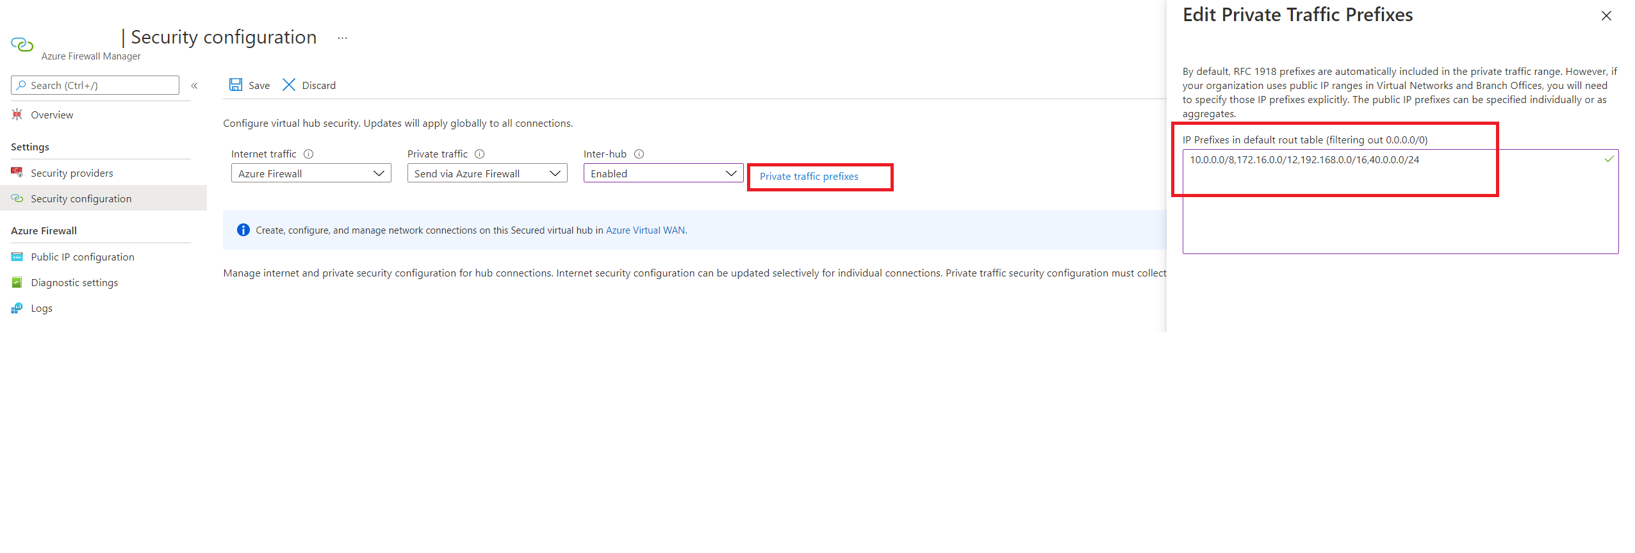The height and width of the screenshot is (553, 1635).
Task: Expand the Private traffic dropdown
Action: point(487,173)
